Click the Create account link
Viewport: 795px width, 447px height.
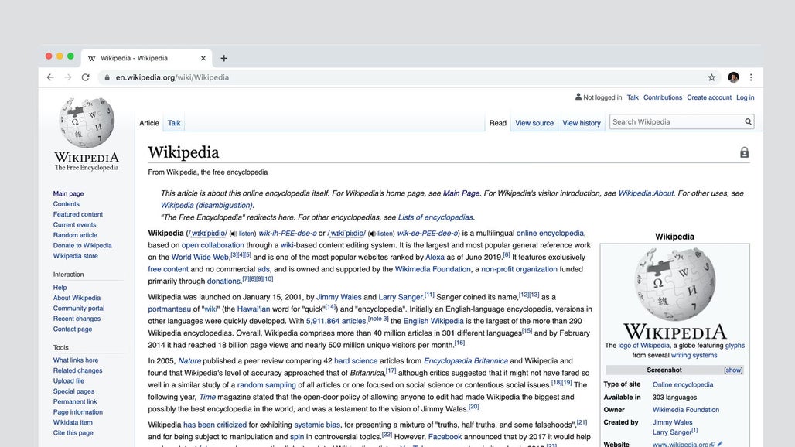[708, 98]
